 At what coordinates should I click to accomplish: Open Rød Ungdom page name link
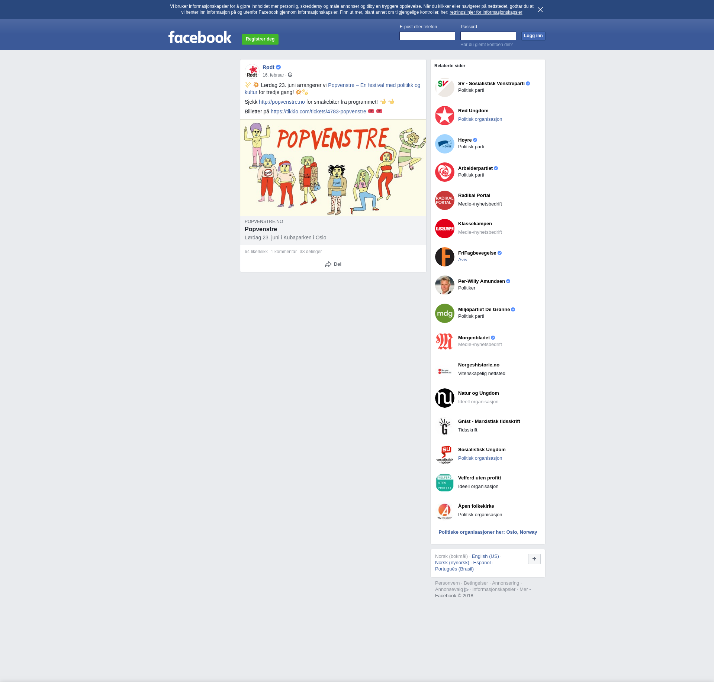pos(473,111)
